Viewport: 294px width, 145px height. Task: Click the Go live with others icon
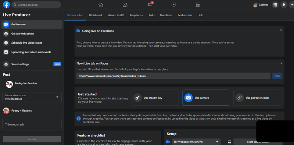pos(6,34)
